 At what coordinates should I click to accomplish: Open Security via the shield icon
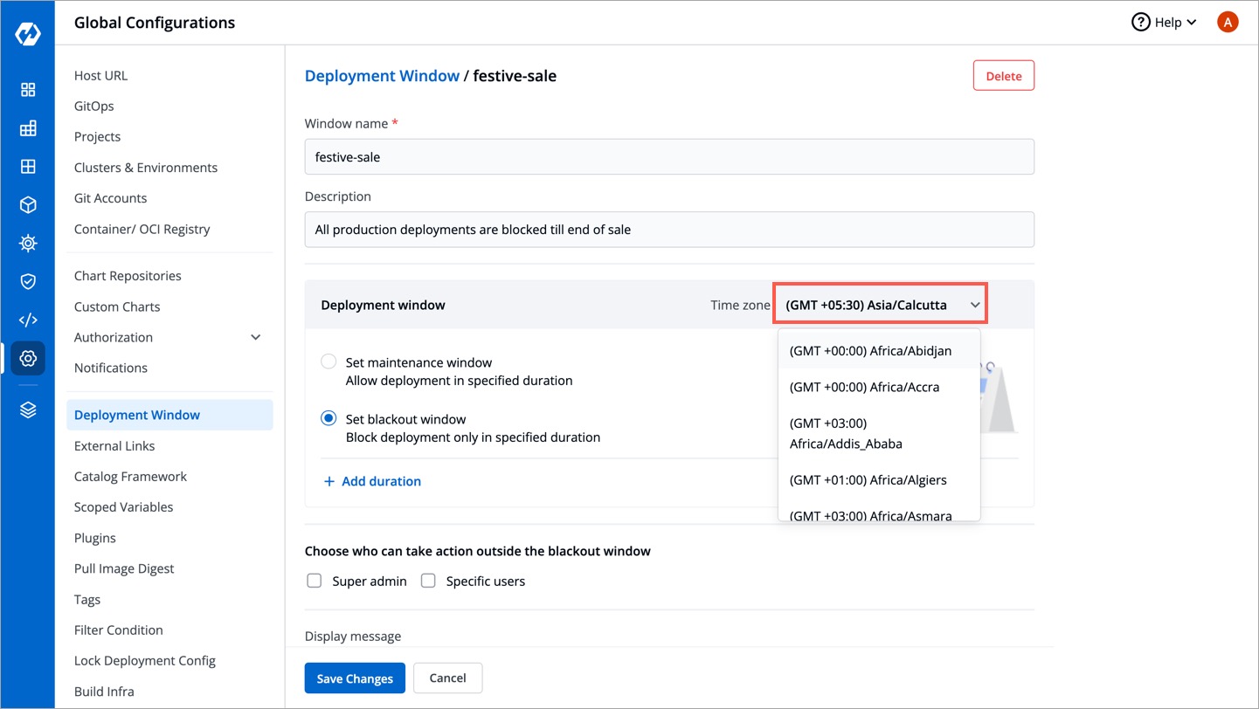coord(28,281)
